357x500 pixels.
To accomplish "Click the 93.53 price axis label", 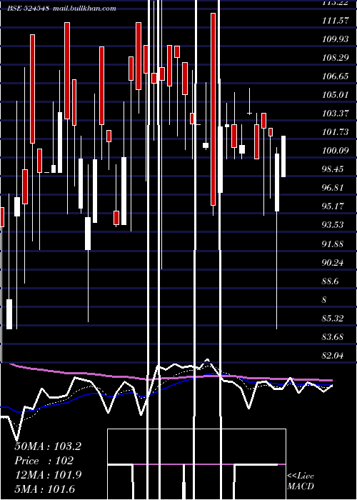I will tap(333, 225).
